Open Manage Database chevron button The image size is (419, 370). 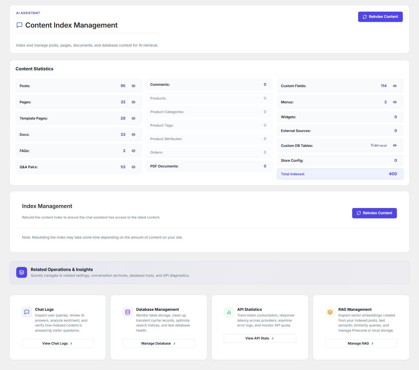click(x=159, y=343)
